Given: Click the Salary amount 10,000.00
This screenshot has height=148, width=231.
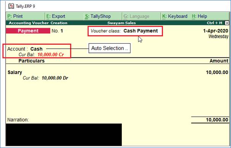Looking at the screenshot, I should [217, 72].
